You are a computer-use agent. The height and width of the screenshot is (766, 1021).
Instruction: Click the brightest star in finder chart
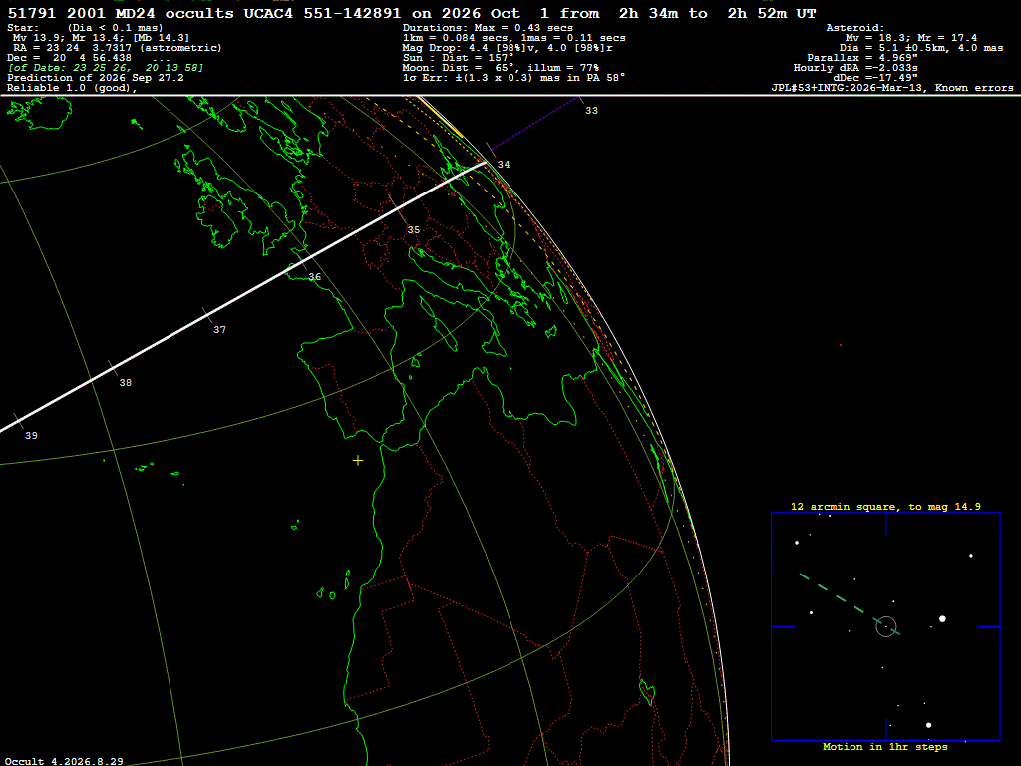tap(942, 618)
